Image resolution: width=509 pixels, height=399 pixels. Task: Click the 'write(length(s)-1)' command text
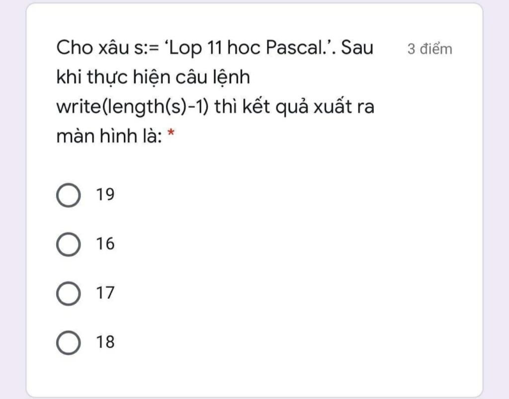click(132, 106)
